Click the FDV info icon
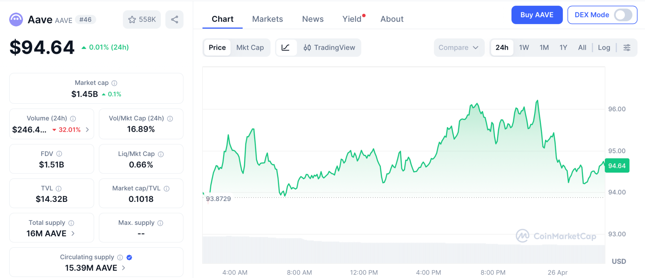The height and width of the screenshot is (278, 645). click(59, 154)
